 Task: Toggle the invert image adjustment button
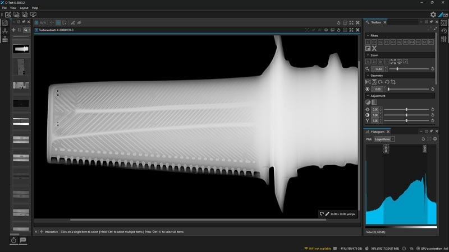(x=368, y=102)
